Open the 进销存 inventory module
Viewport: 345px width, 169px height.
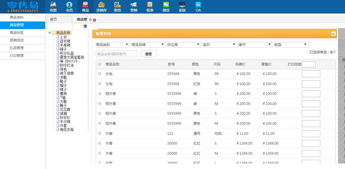point(101,6)
